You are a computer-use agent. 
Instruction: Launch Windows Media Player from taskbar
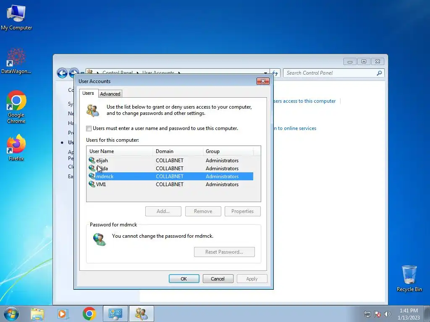pos(63,314)
